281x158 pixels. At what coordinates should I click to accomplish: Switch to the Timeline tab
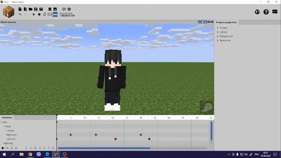7,118
